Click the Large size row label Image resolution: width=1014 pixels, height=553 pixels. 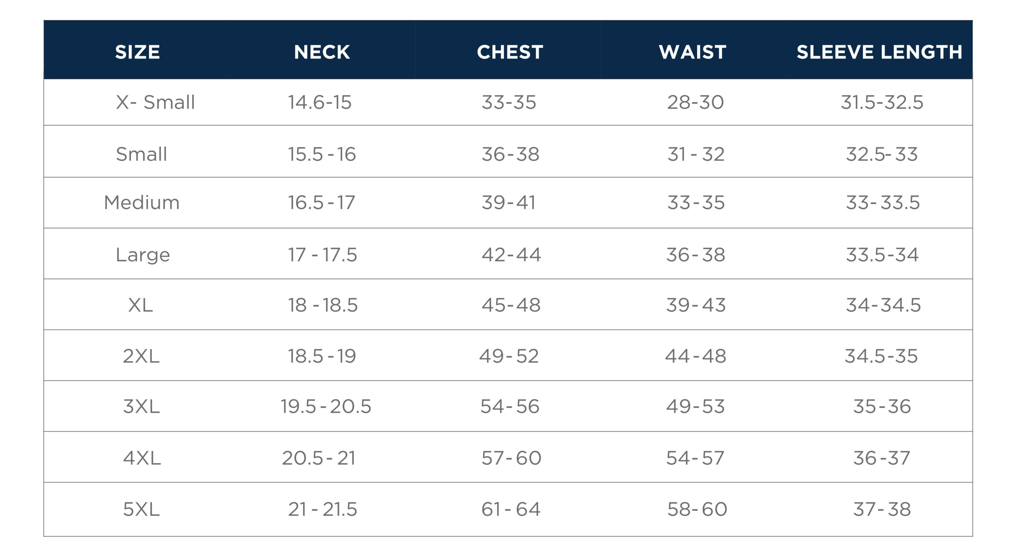pyautogui.click(x=143, y=255)
